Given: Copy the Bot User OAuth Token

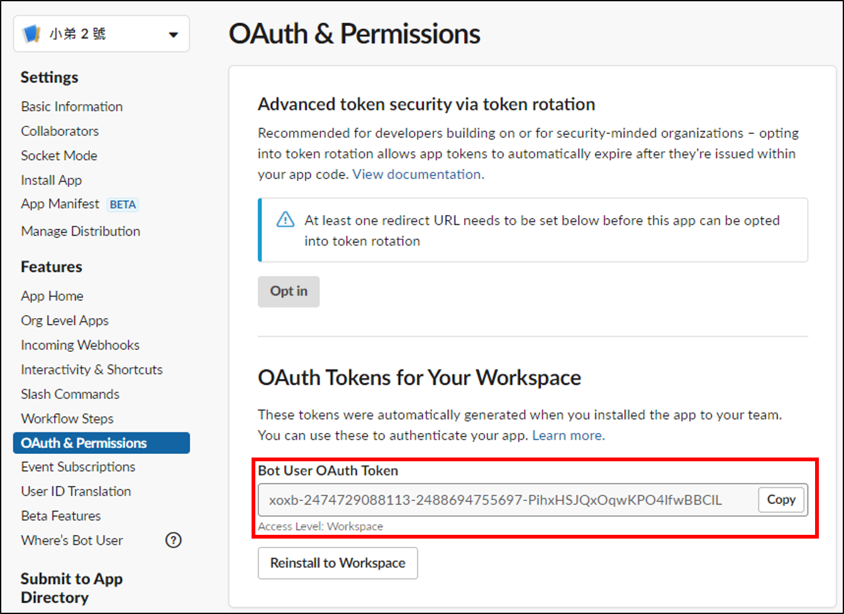Looking at the screenshot, I should tap(781, 500).
